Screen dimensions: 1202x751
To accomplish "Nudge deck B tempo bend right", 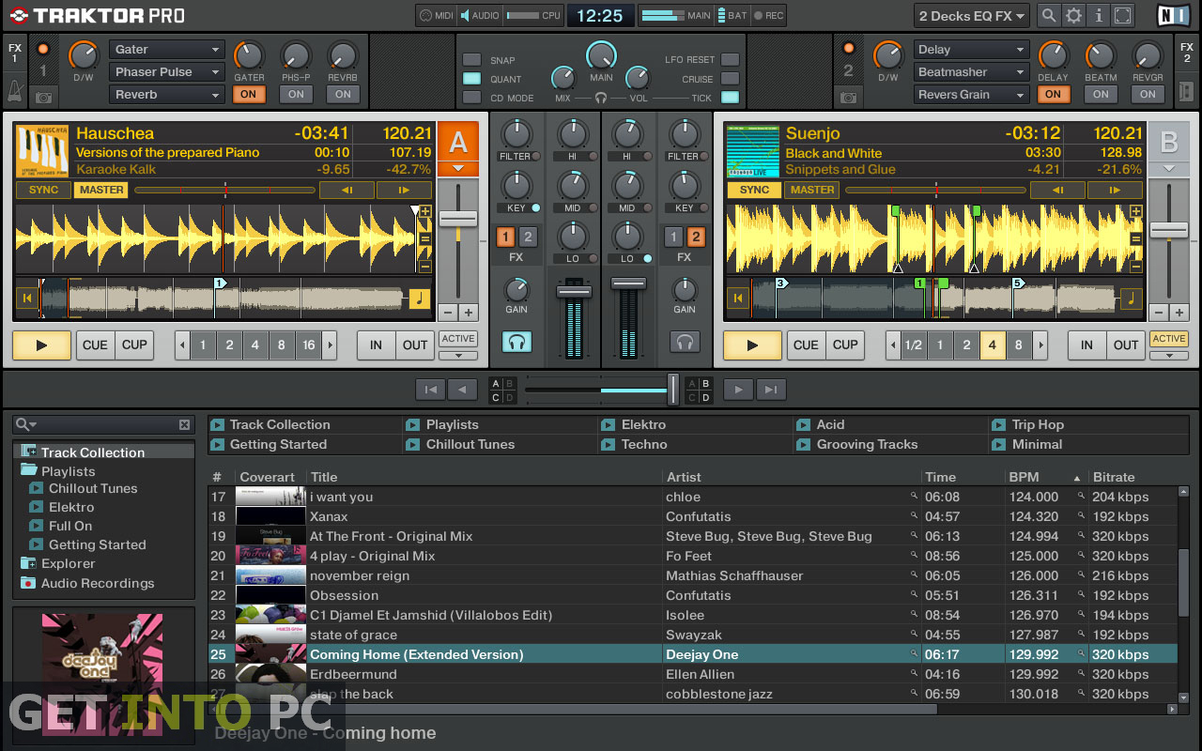I will click(x=1115, y=190).
